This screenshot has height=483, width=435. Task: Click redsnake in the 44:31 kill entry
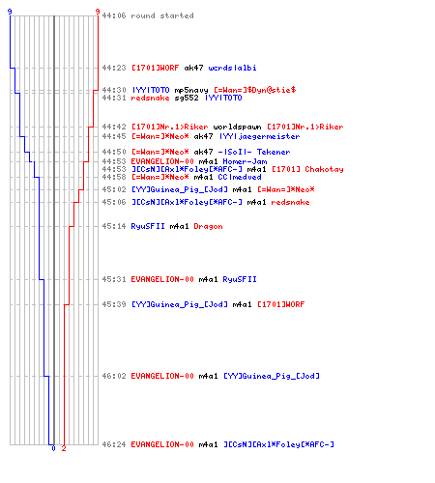150,98
